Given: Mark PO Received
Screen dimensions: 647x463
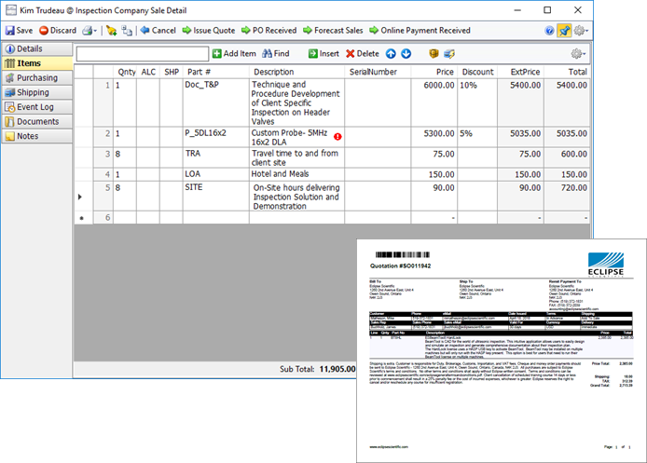Looking at the screenshot, I should click(269, 31).
